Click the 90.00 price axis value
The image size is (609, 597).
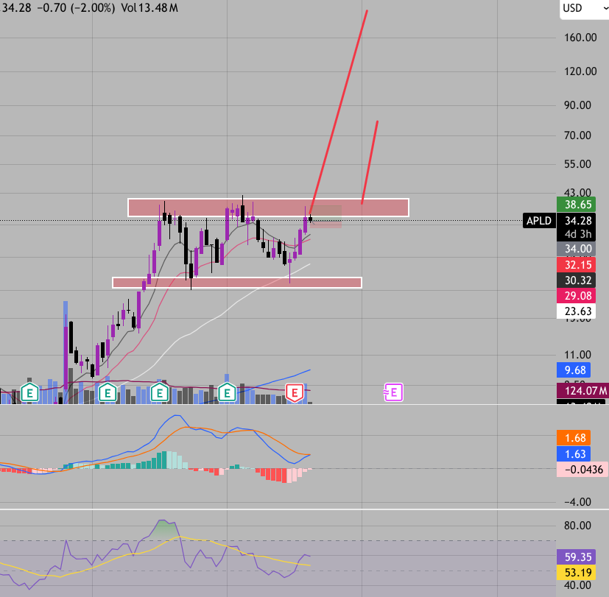577,105
